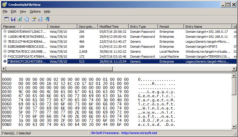The width and height of the screenshot is (238, 137).
Task: Sort by the Filename column header
Action: pyautogui.click(x=25, y=27)
